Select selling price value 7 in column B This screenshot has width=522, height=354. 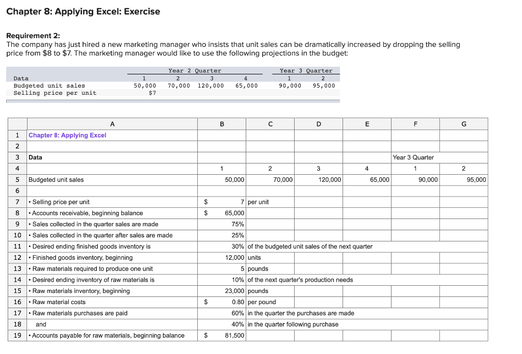click(222, 202)
